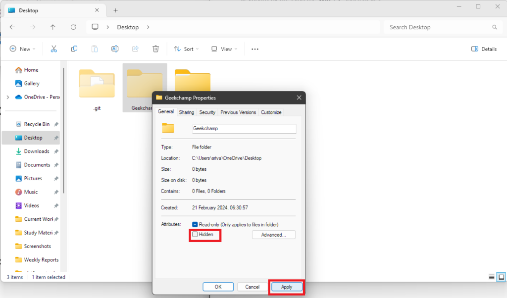Toggle the Details pane button
Viewport: 507px width, 298px height.
pos(484,49)
